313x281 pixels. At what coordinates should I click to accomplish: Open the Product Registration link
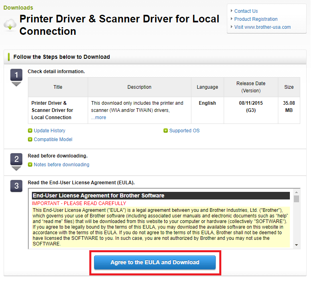tap(256, 19)
